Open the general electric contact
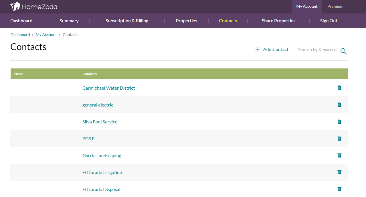 [x=98, y=105]
